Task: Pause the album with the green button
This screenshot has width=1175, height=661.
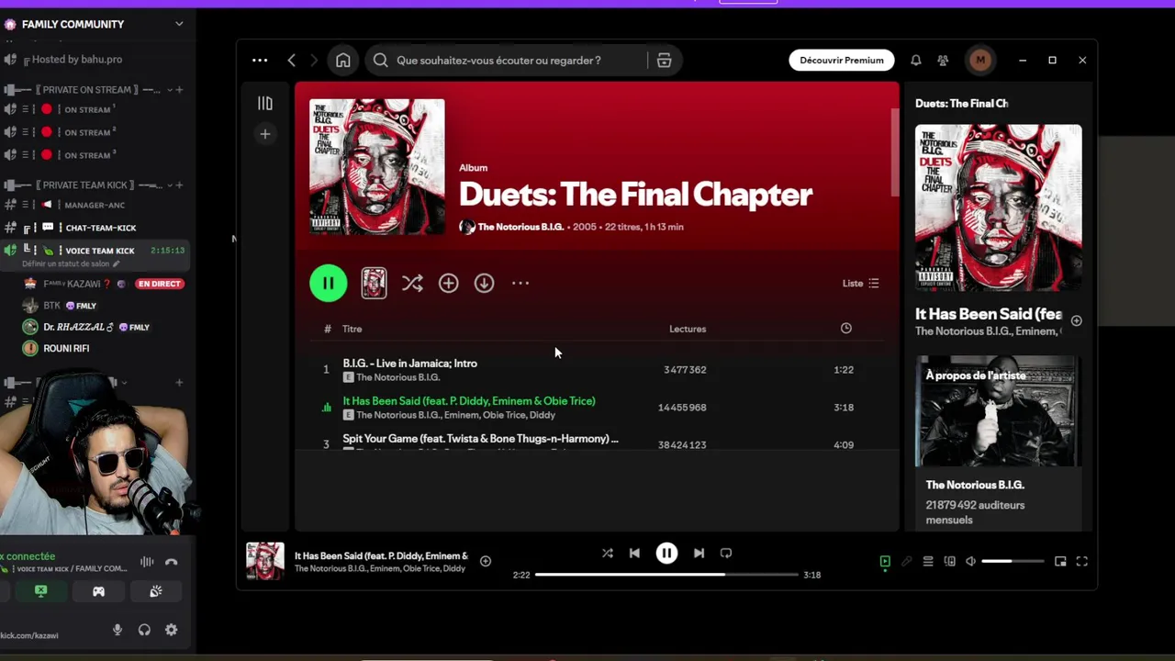Action: (x=328, y=284)
